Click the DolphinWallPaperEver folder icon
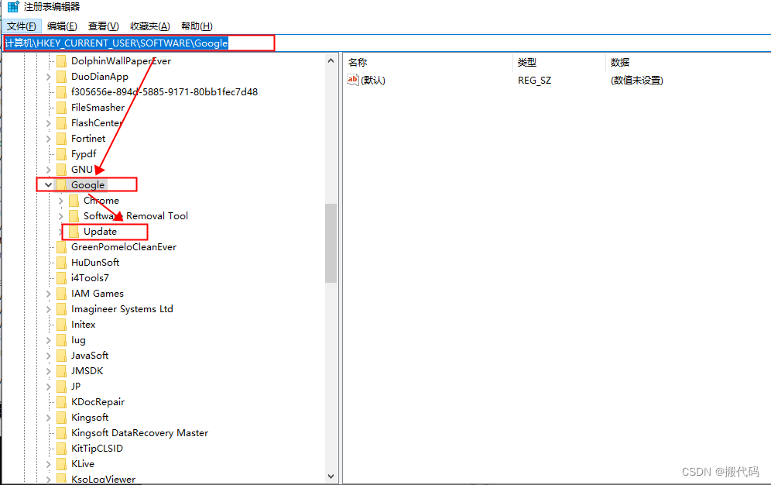771x485 pixels. (x=61, y=61)
